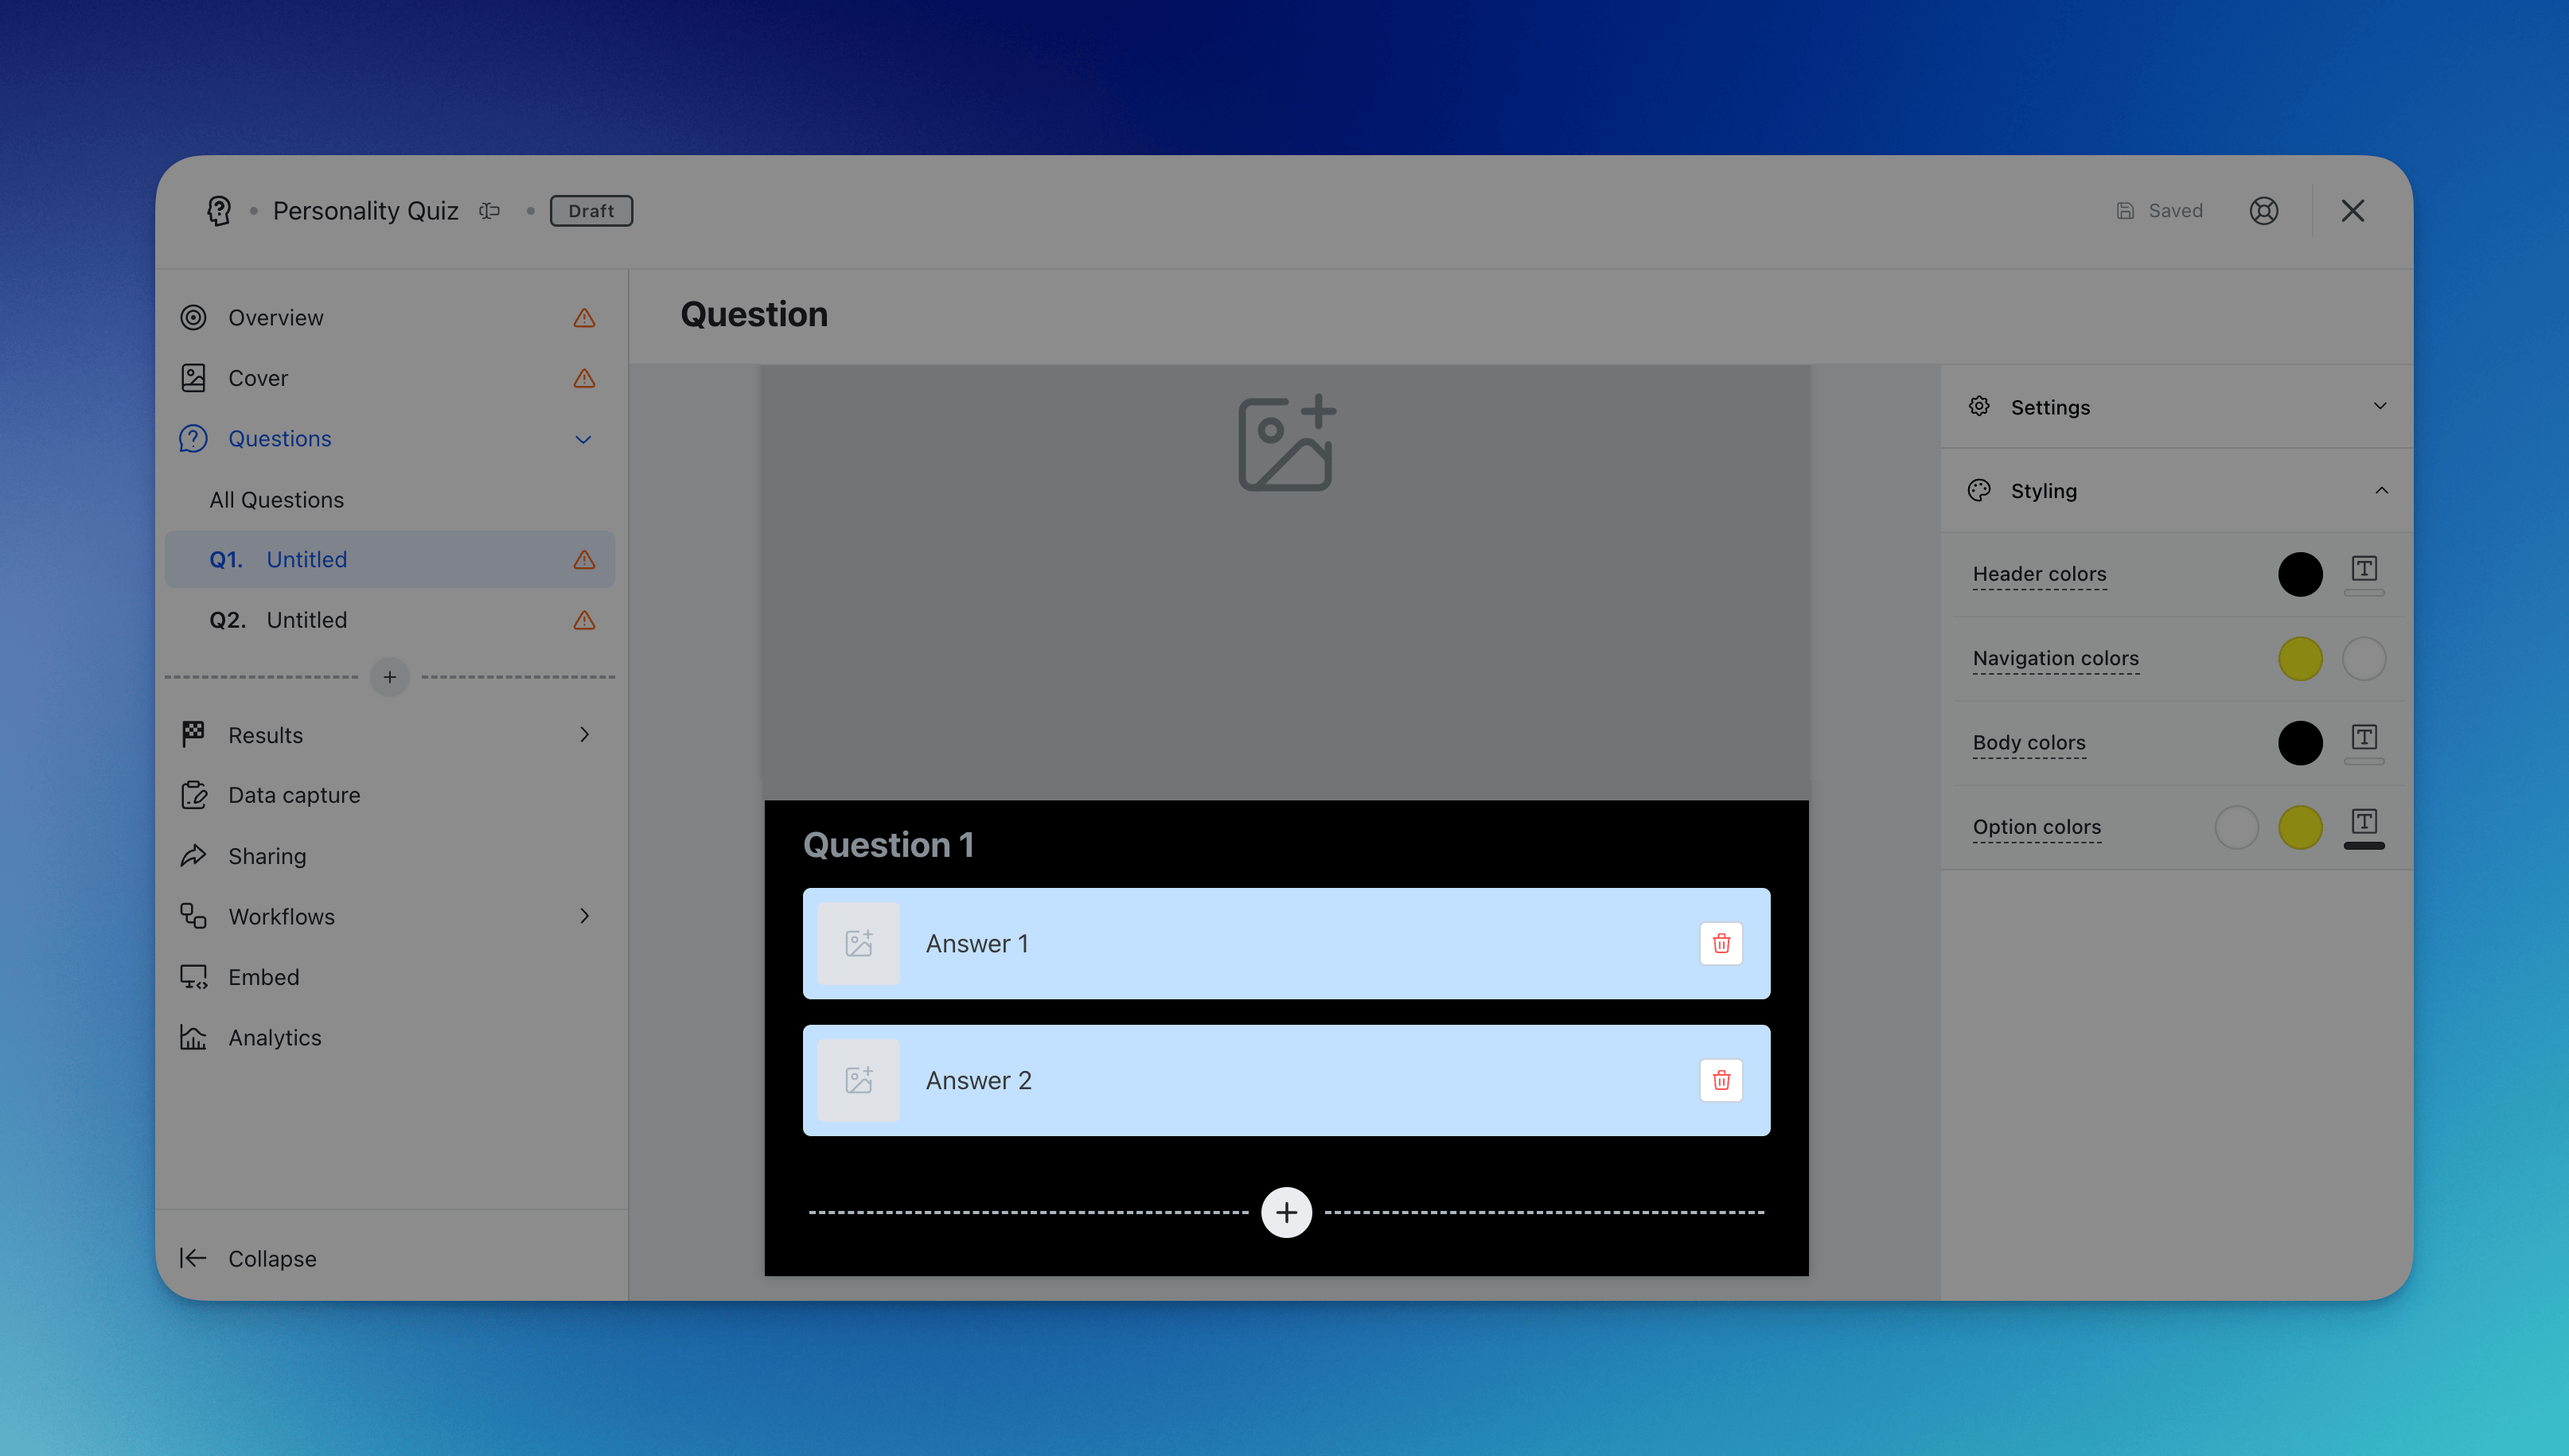Go to Analytics in sidebar
This screenshot has width=2569, height=1456.
274,1037
